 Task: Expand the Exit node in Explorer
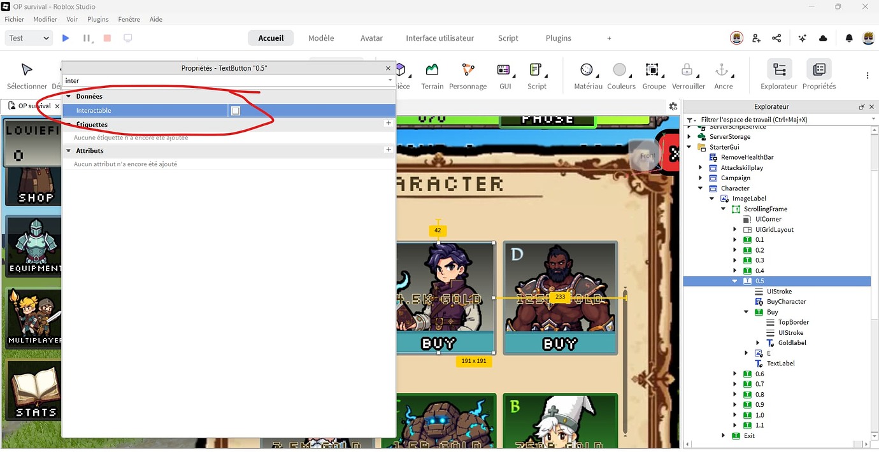click(x=724, y=435)
